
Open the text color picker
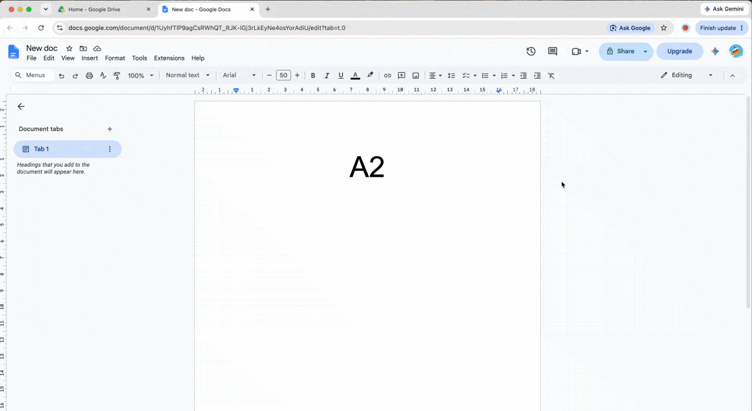tap(355, 76)
